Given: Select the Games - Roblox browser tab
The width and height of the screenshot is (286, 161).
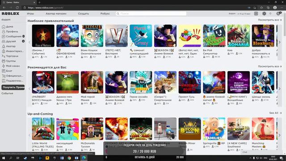Looking at the screenshot, I should [18, 2].
